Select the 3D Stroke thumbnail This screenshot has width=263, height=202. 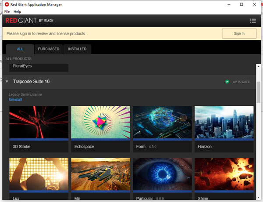(x=39, y=123)
